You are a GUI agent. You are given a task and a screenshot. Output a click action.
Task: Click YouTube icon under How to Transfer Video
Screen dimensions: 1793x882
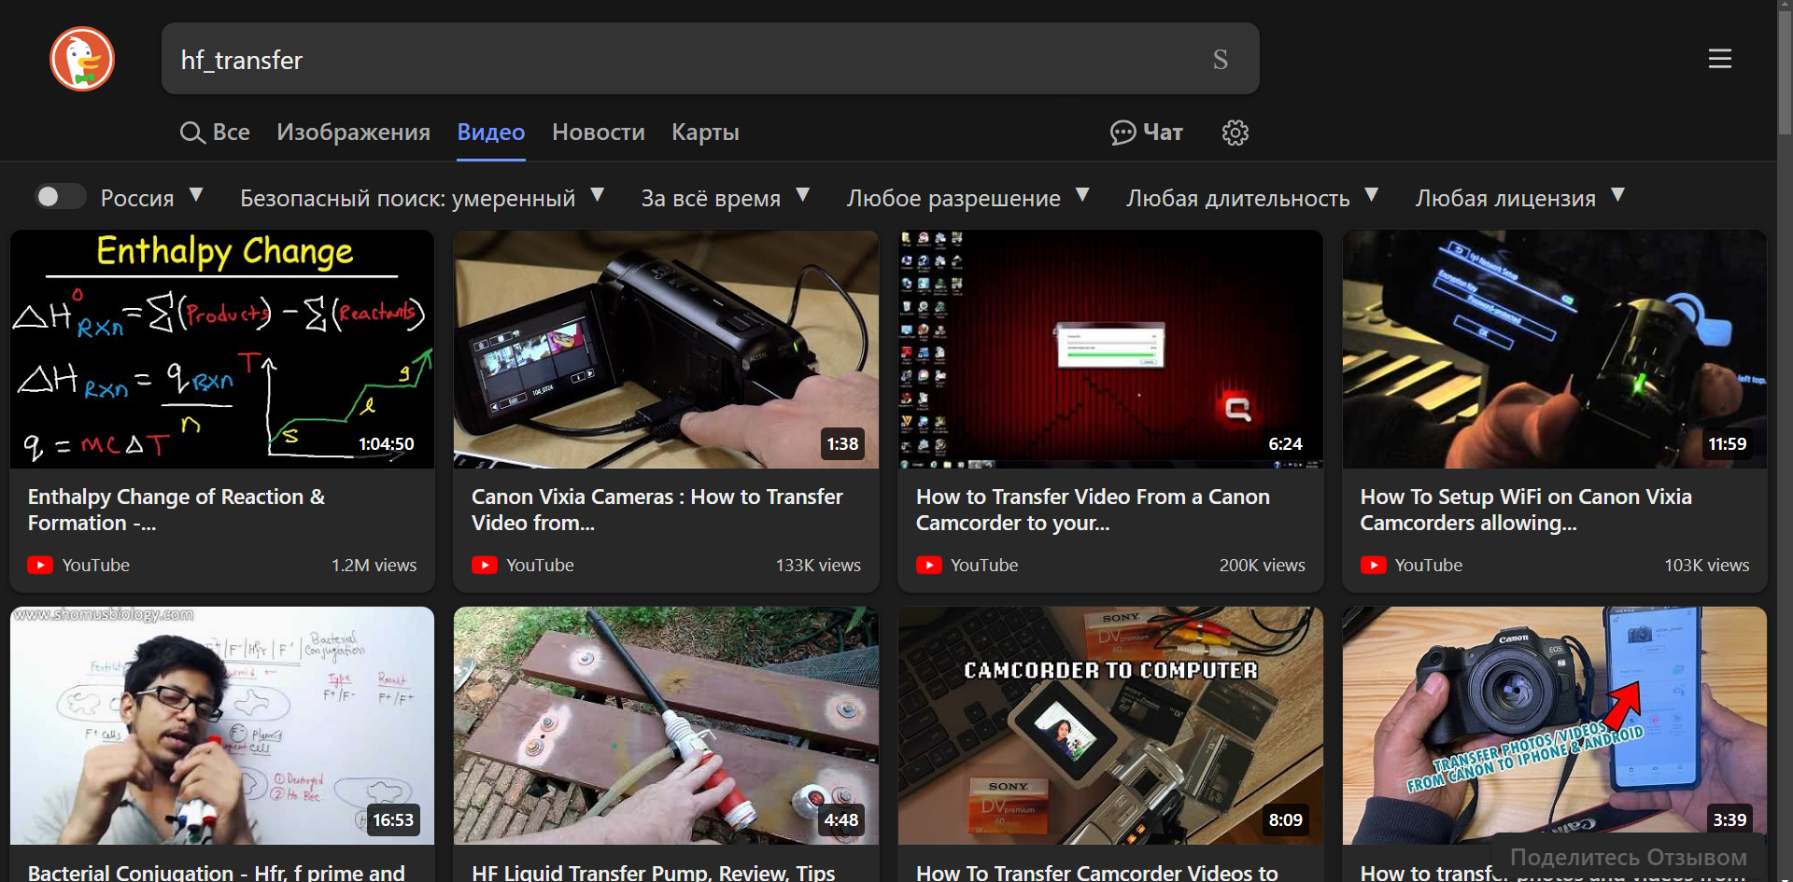[929, 565]
